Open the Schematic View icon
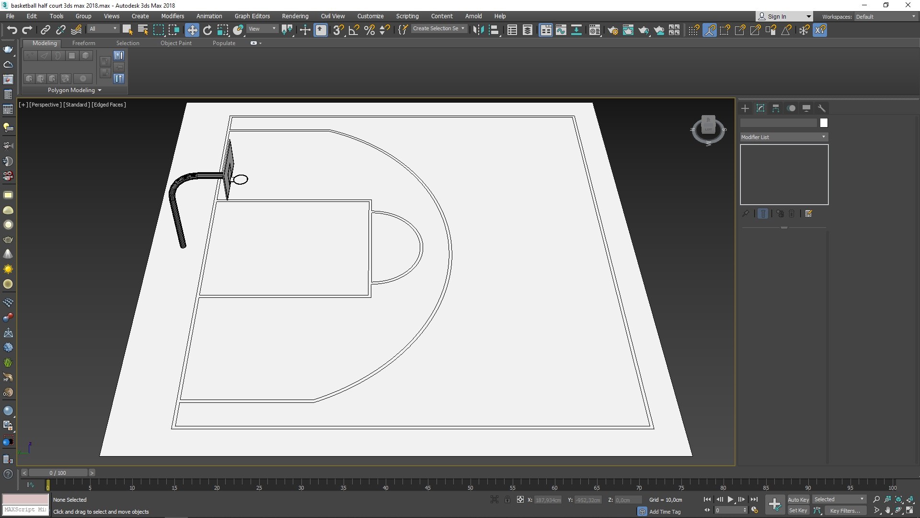This screenshot has height=518, width=920. (x=576, y=30)
